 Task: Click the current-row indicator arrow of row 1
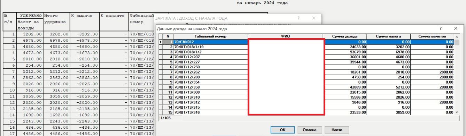(161, 42)
